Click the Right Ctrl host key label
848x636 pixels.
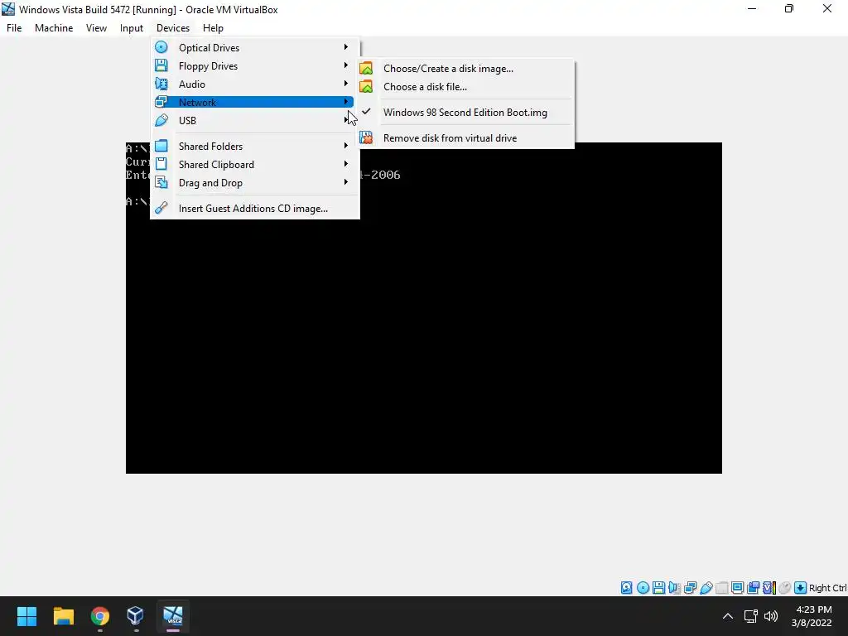point(827,588)
